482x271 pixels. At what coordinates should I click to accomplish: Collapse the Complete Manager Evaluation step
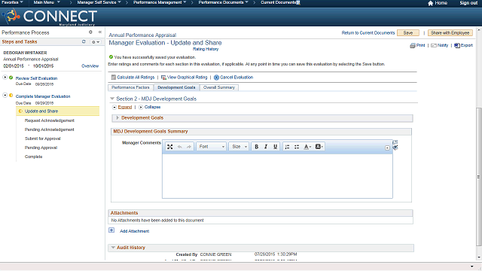tap(5, 96)
